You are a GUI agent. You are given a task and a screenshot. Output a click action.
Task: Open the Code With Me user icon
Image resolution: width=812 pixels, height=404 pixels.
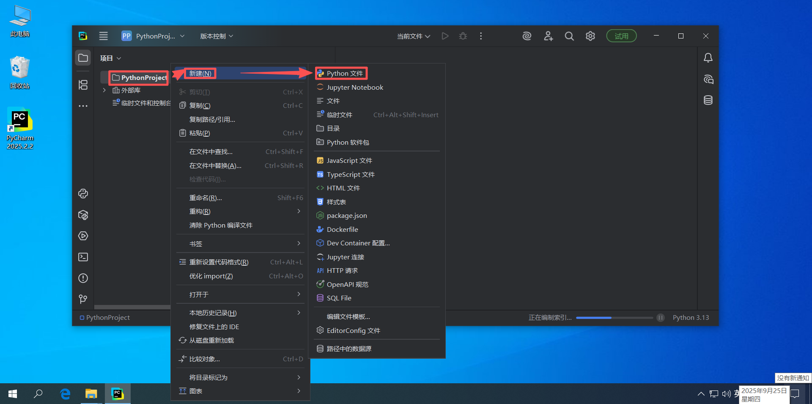click(x=549, y=36)
